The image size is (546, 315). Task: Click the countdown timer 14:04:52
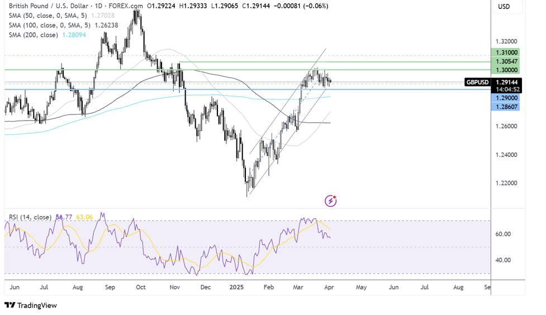point(507,89)
